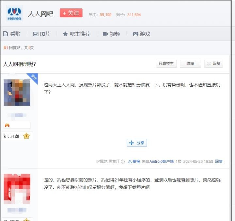The image size is (235, 221).
Task: Go to the 视频 tab
Action: 111,34
